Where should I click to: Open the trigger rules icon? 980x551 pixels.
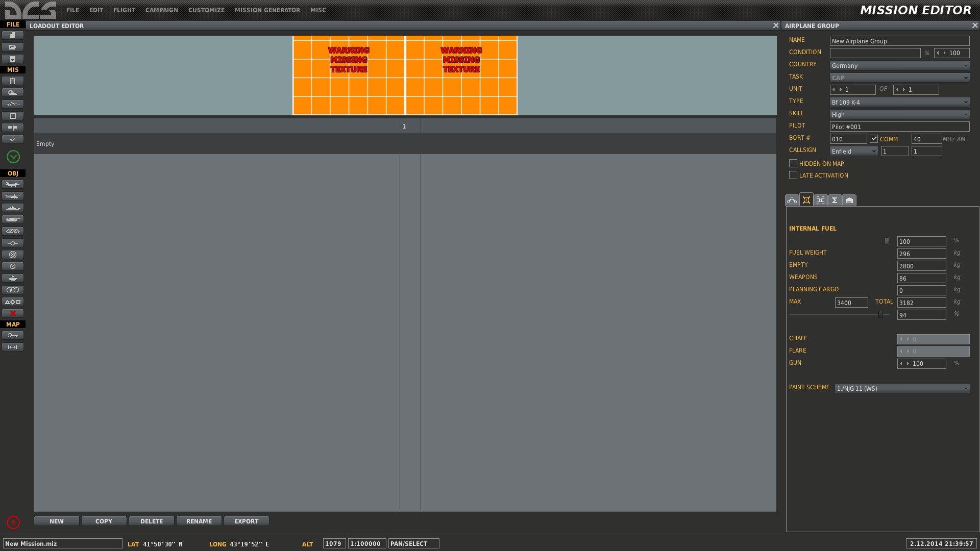click(13, 104)
